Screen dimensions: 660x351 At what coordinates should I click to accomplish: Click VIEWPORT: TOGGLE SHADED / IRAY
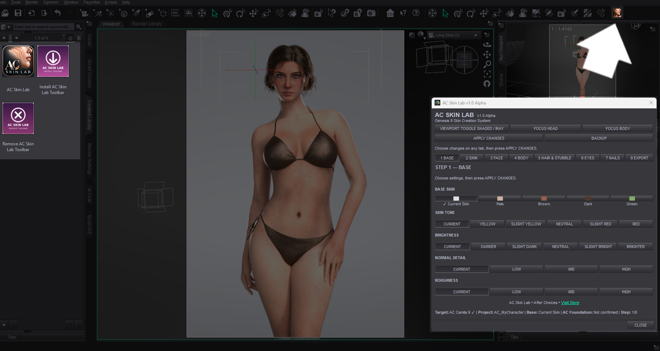click(472, 129)
